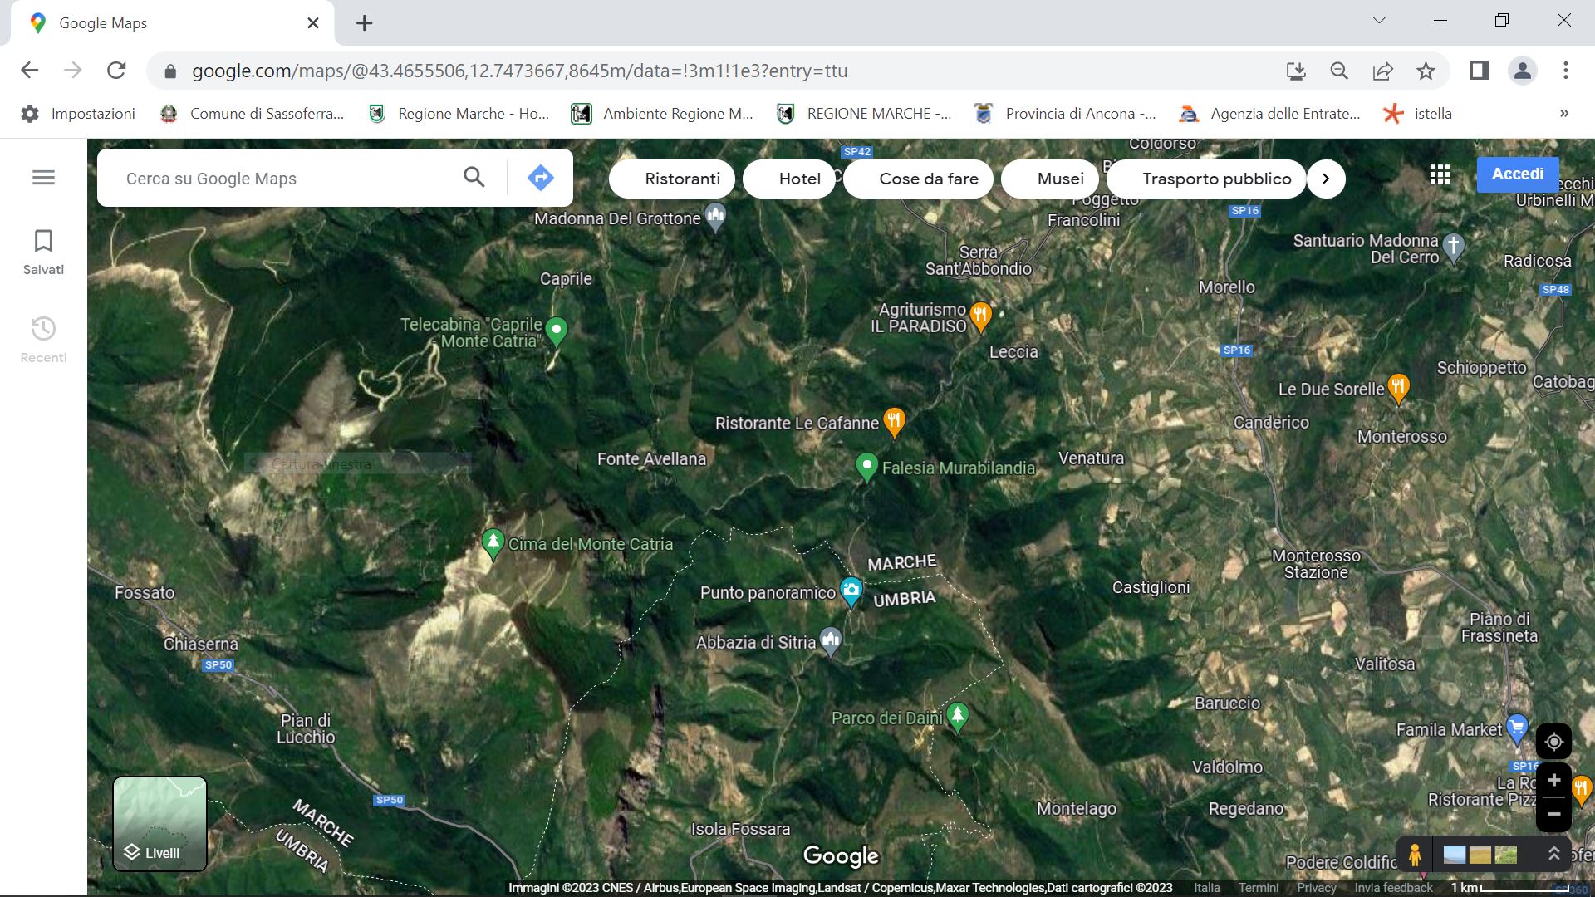Open directions with the blue arrow icon
The image size is (1595, 897).
pyautogui.click(x=541, y=177)
